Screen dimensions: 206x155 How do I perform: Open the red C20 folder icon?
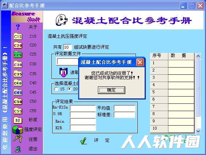tap(18, 45)
